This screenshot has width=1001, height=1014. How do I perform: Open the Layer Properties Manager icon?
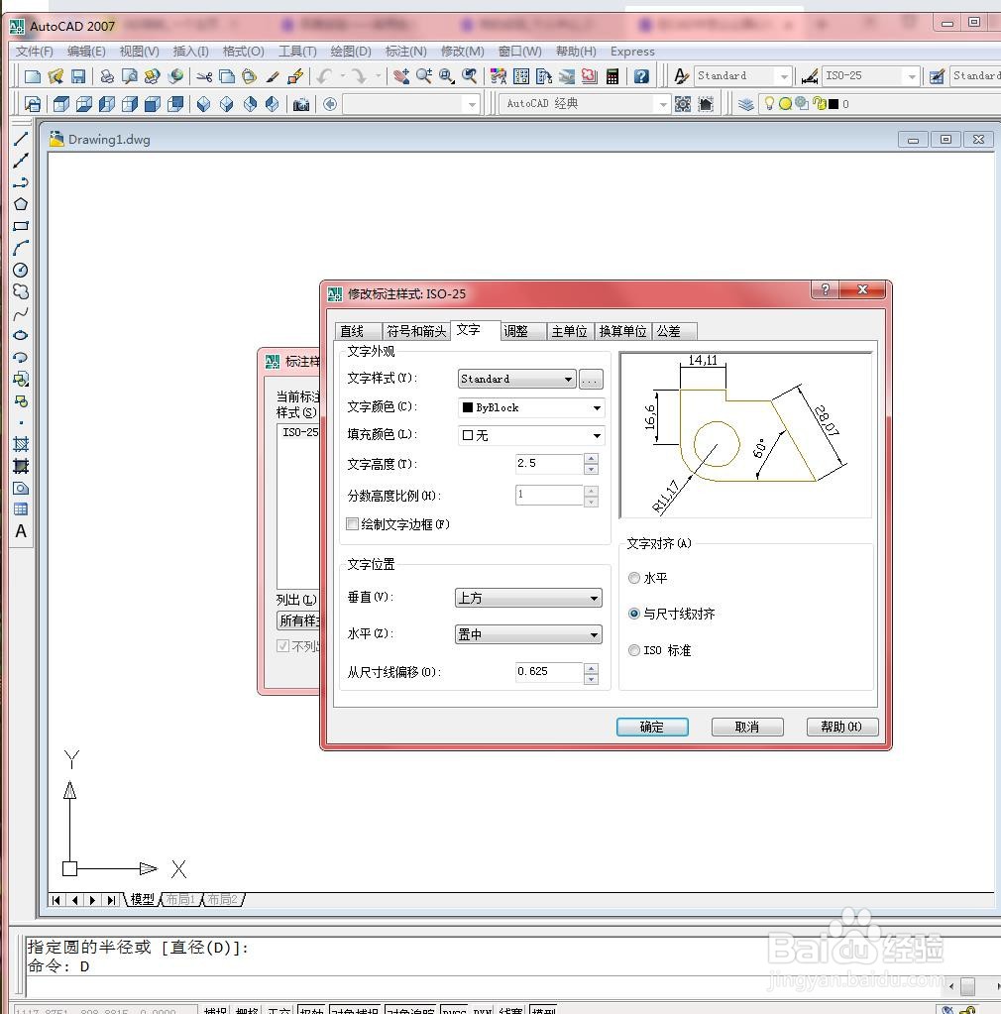745,104
